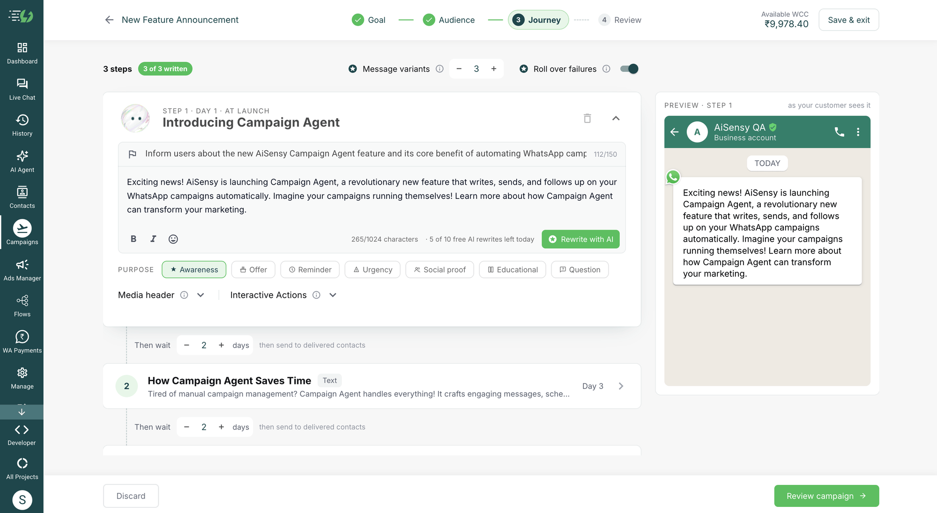This screenshot has height=513, width=937.
Task: Click the Review campaign button
Action: (826, 496)
